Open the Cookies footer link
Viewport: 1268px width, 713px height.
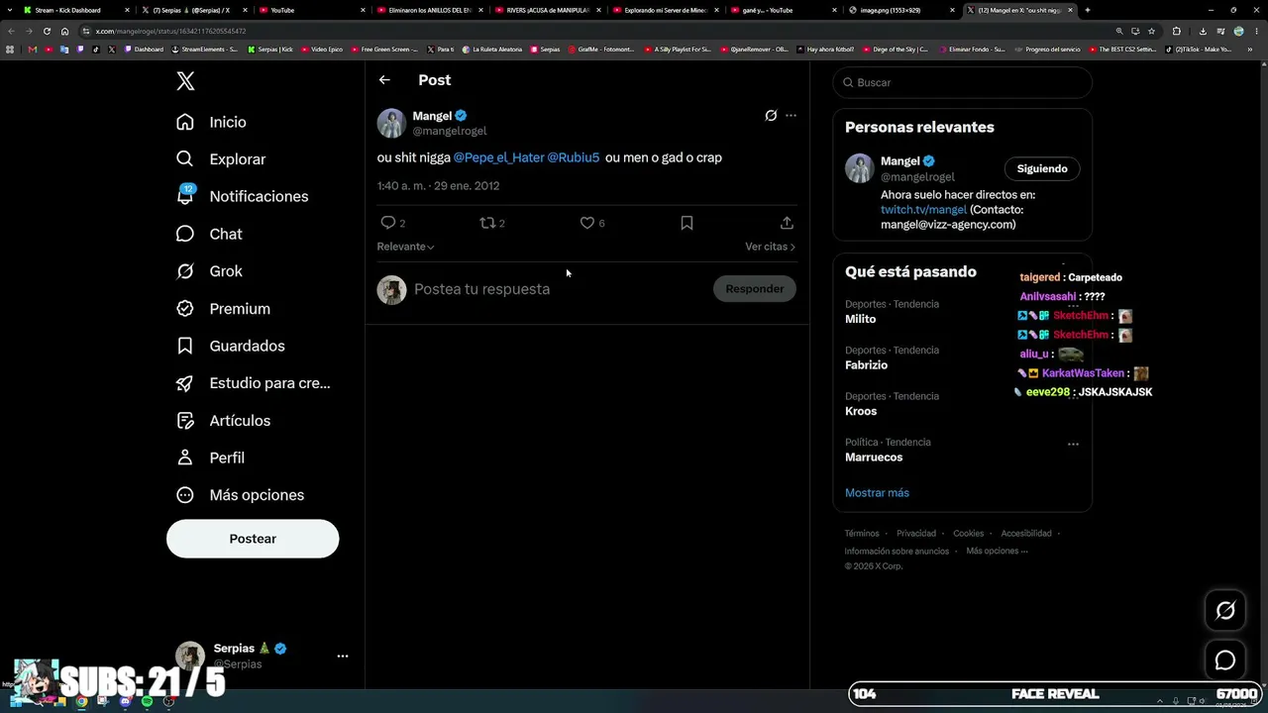(x=969, y=534)
